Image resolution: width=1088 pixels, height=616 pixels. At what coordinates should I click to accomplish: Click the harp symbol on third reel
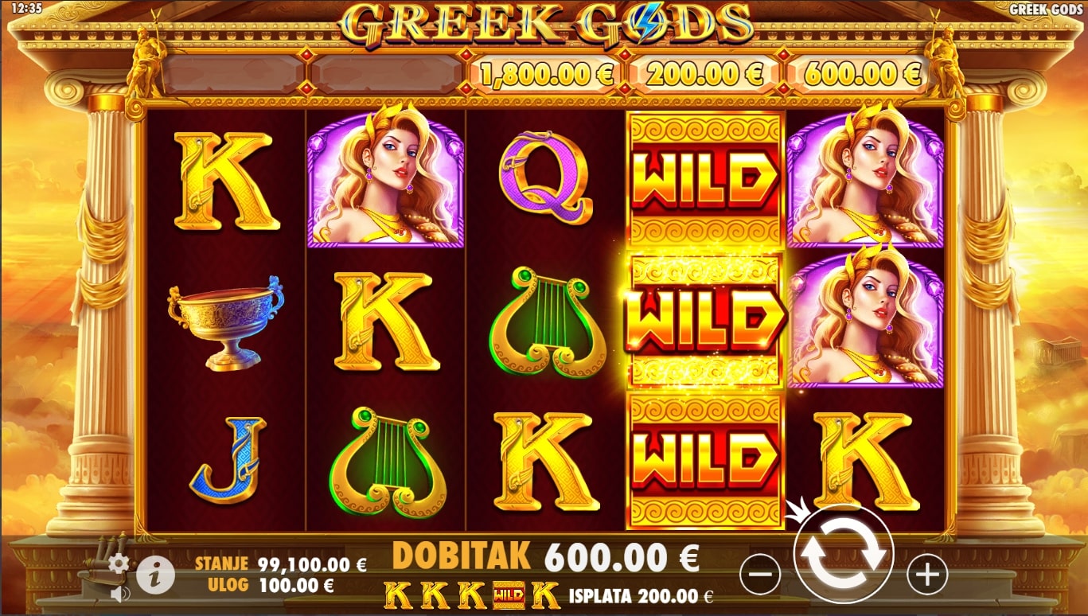(x=548, y=323)
